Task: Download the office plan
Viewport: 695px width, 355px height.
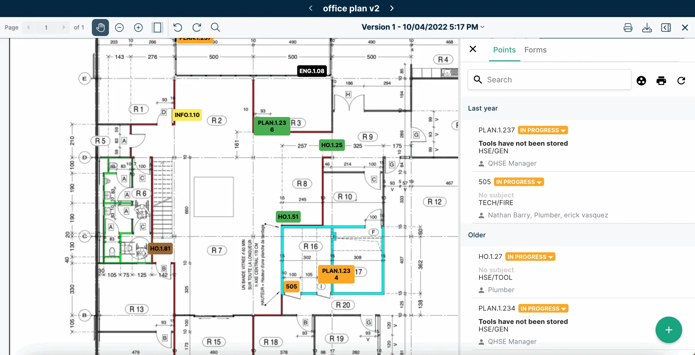Action: [x=647, y=27]
